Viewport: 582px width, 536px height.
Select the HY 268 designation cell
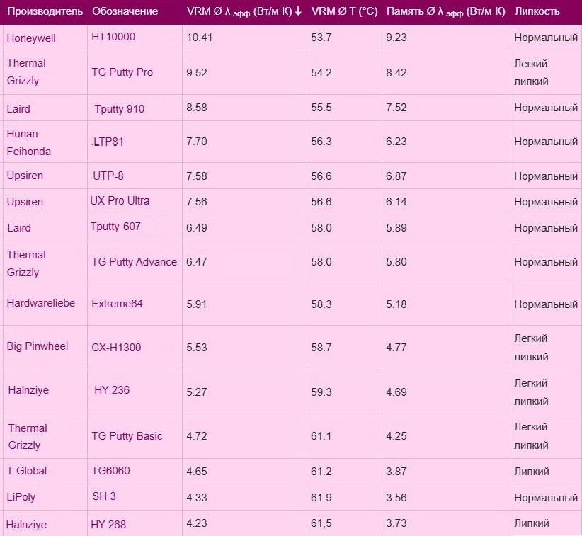tap(108, 525)
